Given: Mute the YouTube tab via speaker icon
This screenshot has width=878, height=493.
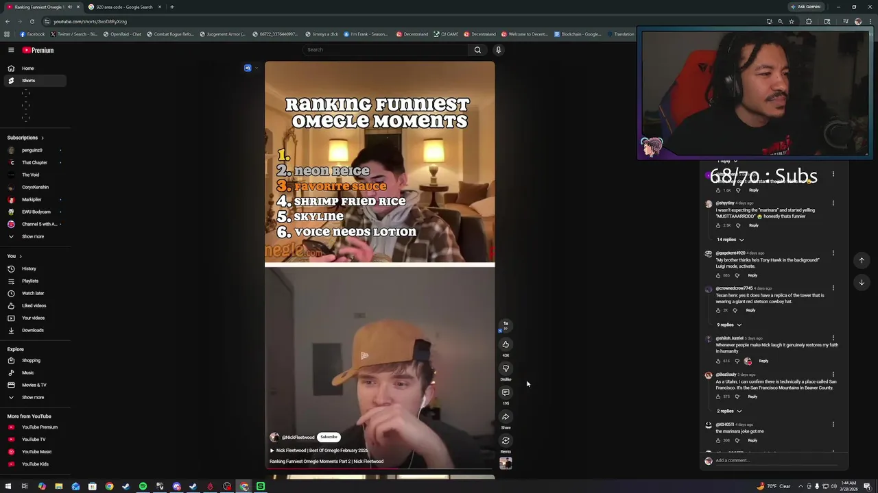Looking at the screenshot, I should (69, 7).
